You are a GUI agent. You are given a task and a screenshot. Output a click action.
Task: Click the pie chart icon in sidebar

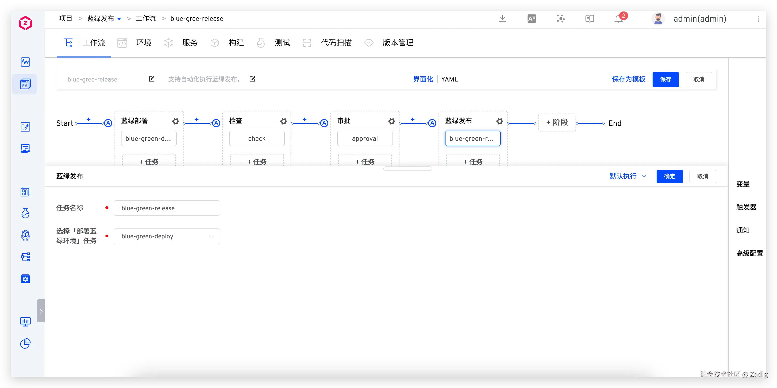[25, 343]
